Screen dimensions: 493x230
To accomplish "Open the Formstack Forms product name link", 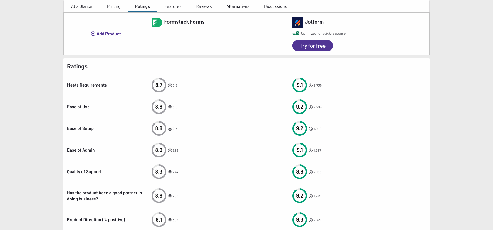I will [184, 22].
